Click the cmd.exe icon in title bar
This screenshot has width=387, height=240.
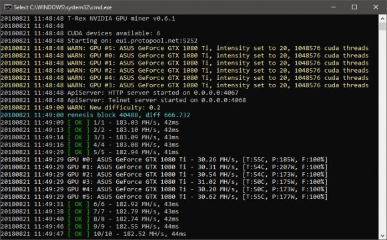[x=7, y=7]
